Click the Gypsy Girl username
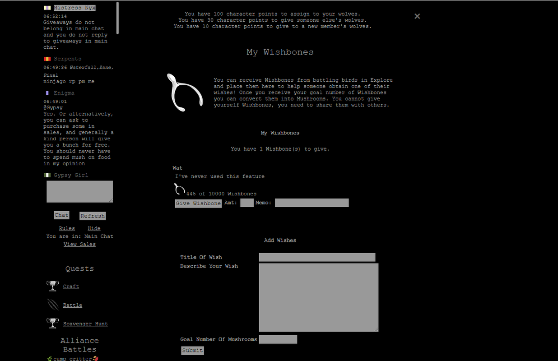The width and height of the screenshot is (558, 361). 71,175
